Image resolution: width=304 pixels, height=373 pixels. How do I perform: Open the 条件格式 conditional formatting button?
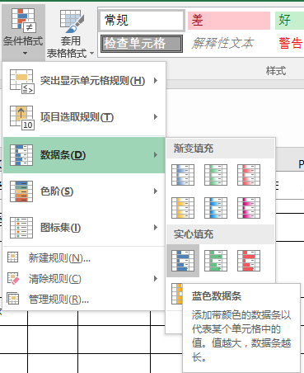(23, 31)
